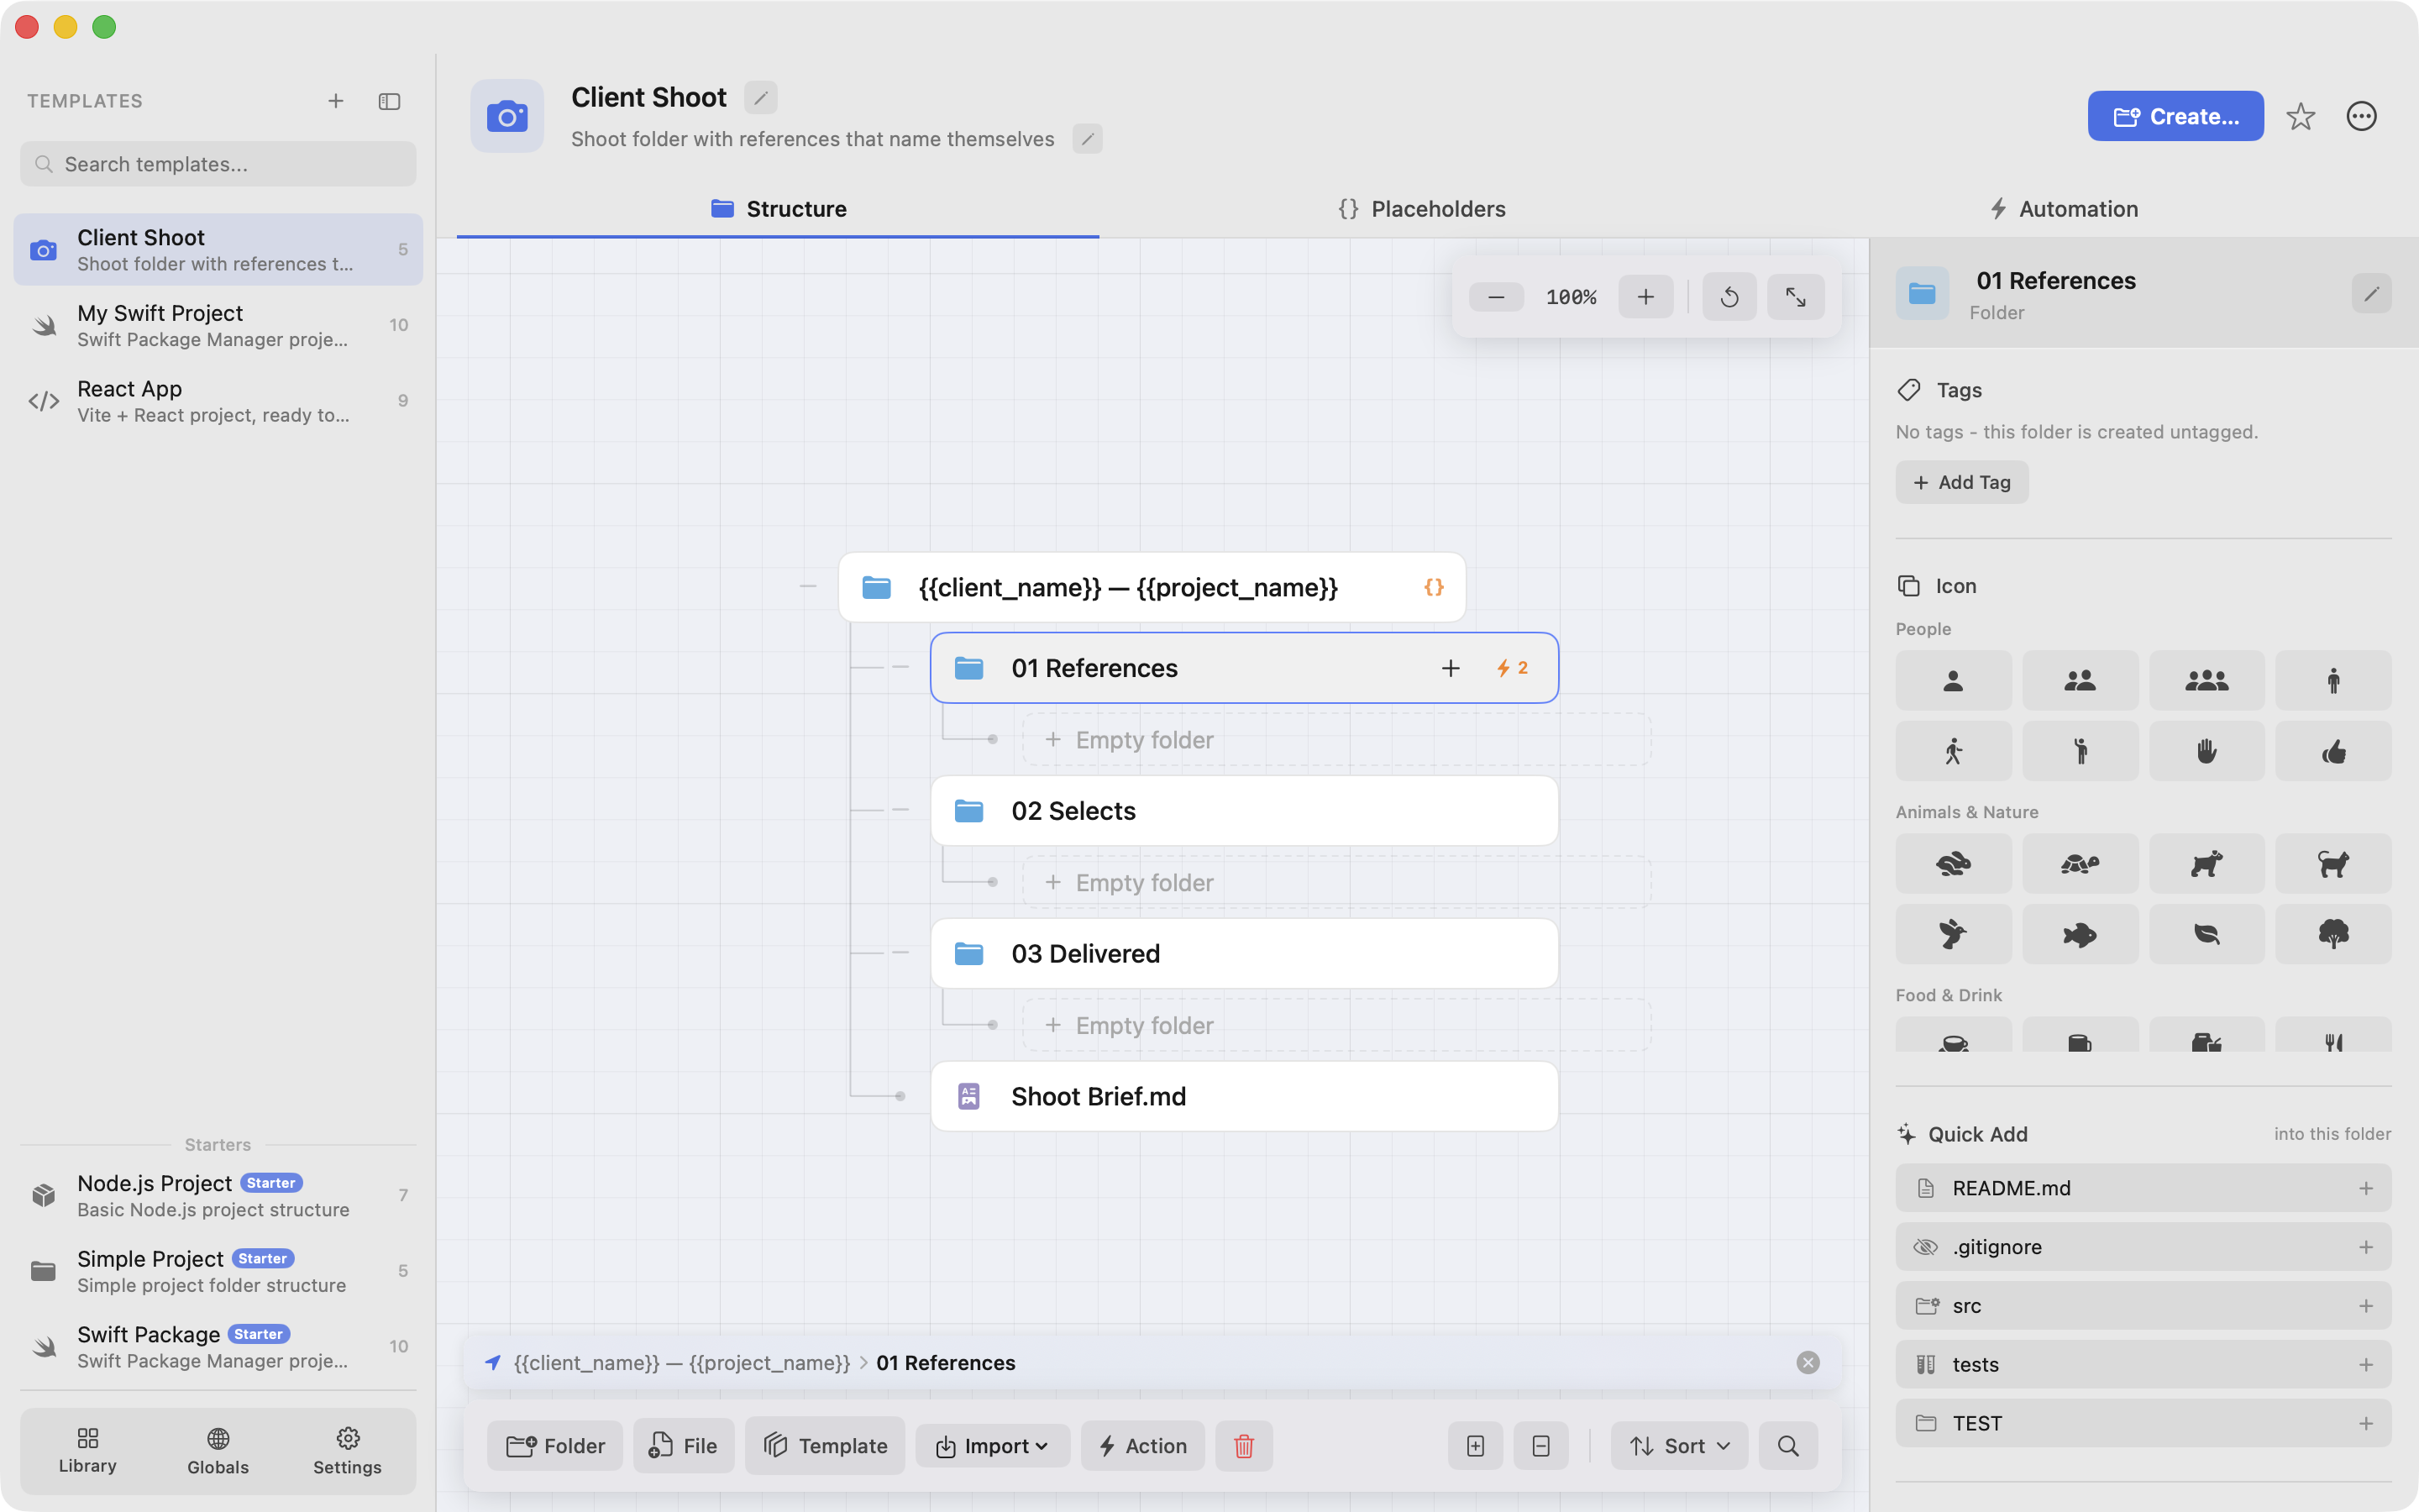Fit canvas with the expand arrows icon
2419x1512 pixels.
pyautogui.click(x=1795, y=297)
